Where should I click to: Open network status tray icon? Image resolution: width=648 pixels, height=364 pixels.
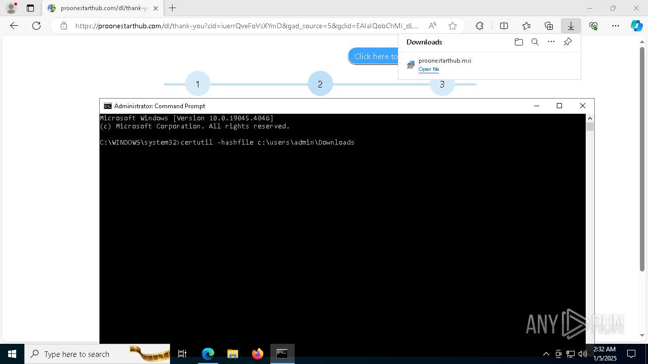[x=571, y=354]
